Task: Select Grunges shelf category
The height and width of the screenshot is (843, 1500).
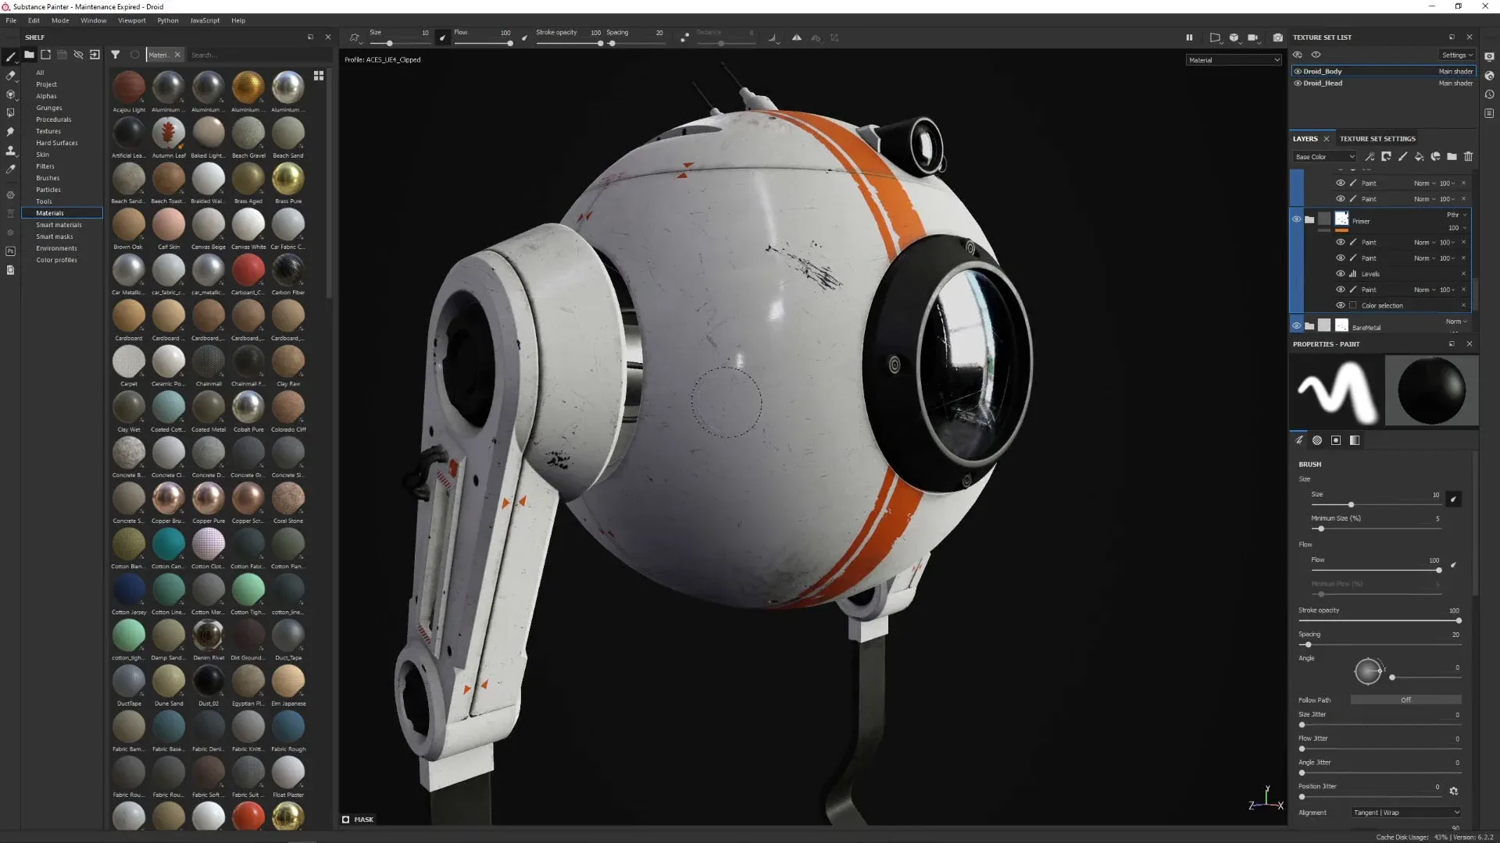Action: click(48, 108)
